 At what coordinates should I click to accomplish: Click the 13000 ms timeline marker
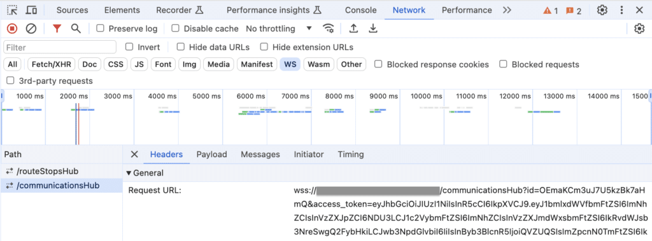560,97
